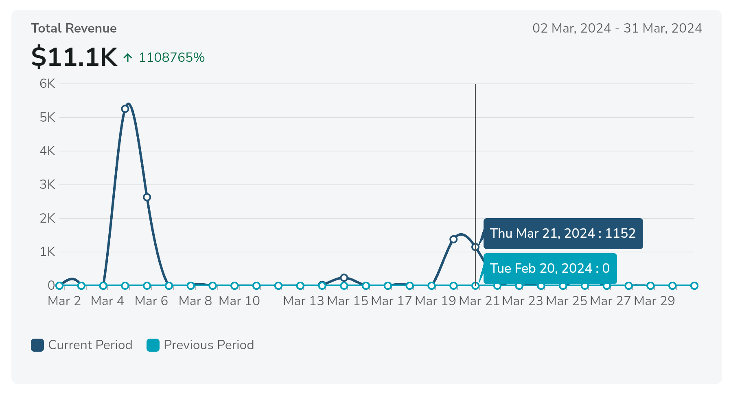This screenshot has width=731, height=394.
Task: Click the 6K y-axis label
Action: tap(47, 84)
